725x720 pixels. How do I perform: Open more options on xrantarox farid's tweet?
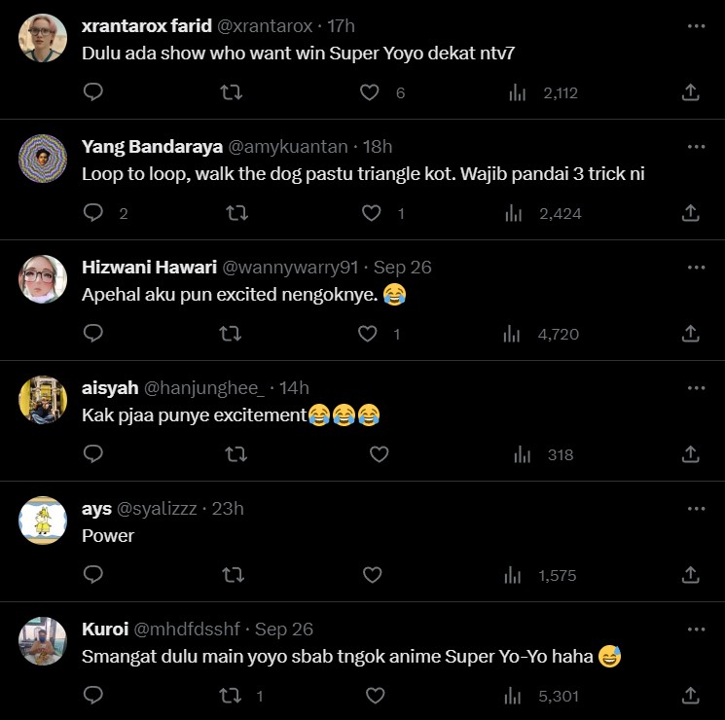[x=696, y=26]
